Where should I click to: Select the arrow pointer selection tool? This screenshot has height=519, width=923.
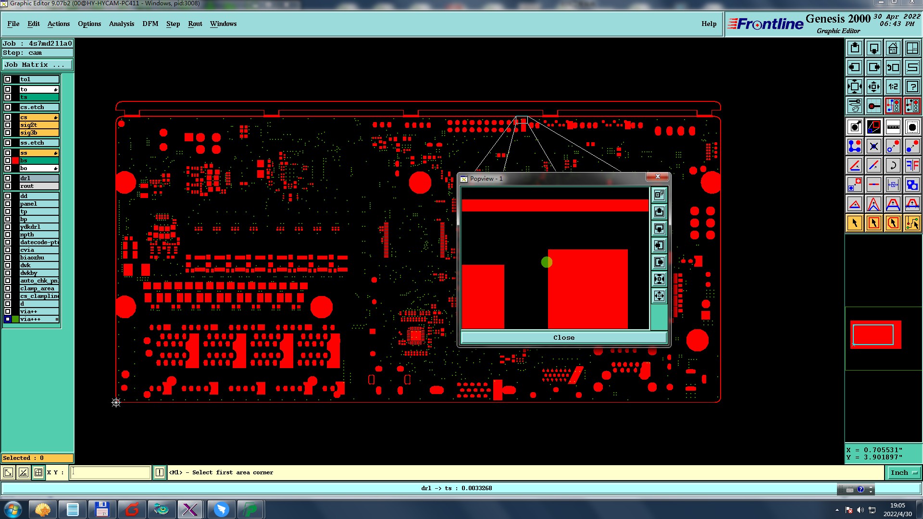(x=855, y=223)
